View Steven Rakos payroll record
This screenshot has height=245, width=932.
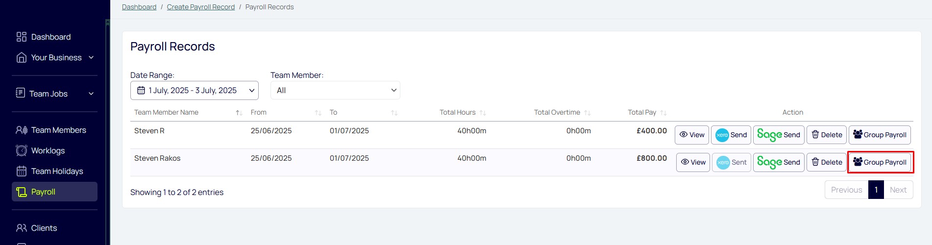[x=693, y=162]
